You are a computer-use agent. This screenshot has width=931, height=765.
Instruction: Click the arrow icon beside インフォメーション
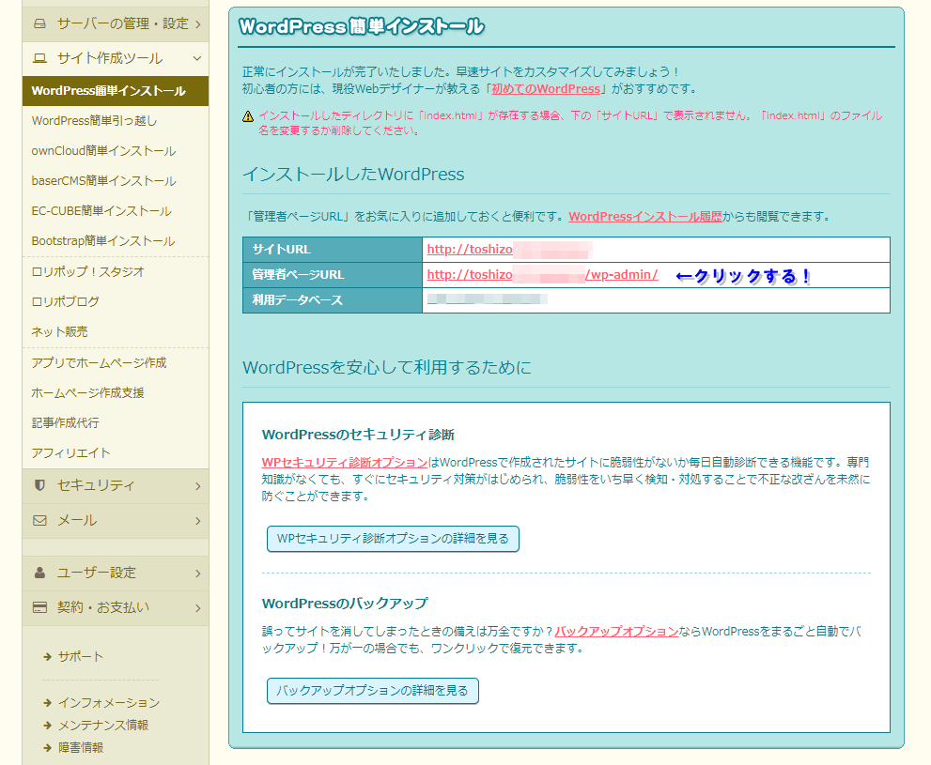[x=47, y=703]
